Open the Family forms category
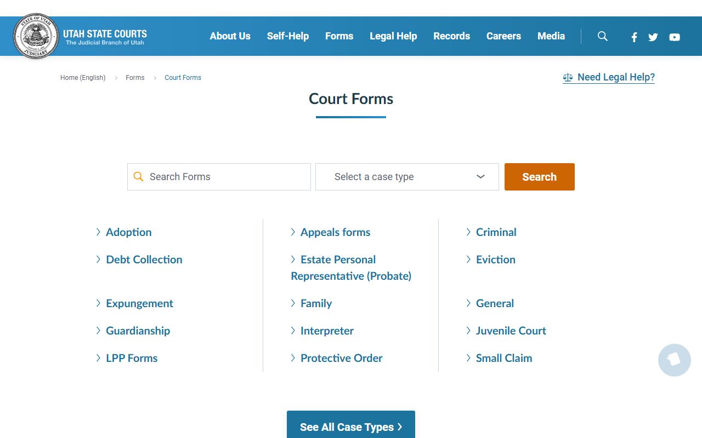The height and width of the screenshot is (438, 702). [316, 303]
